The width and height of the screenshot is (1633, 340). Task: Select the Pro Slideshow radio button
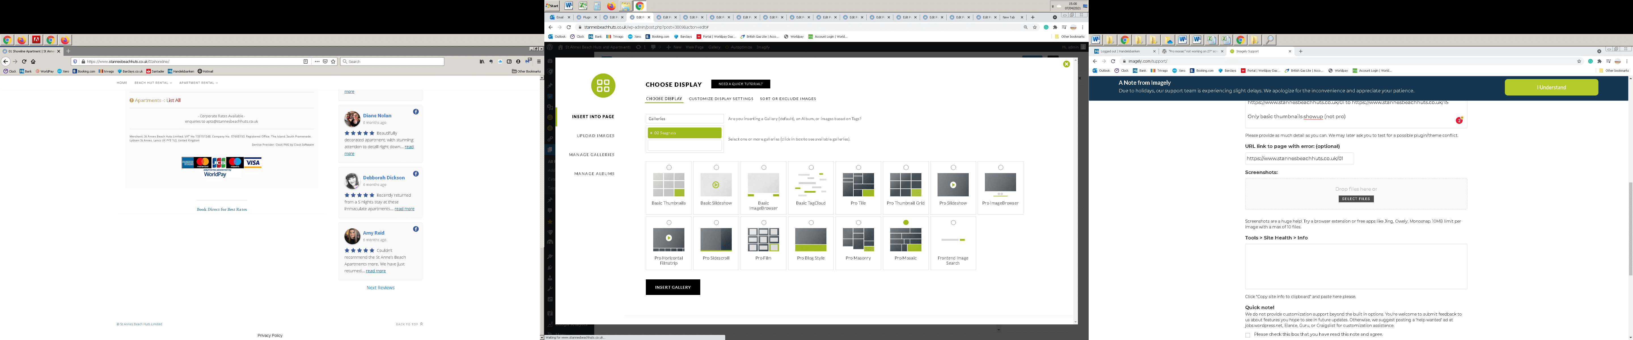(953, 167)
